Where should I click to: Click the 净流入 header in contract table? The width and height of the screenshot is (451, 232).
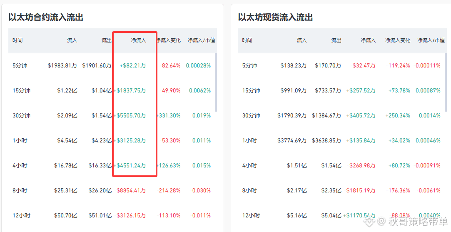coord(139,40)
